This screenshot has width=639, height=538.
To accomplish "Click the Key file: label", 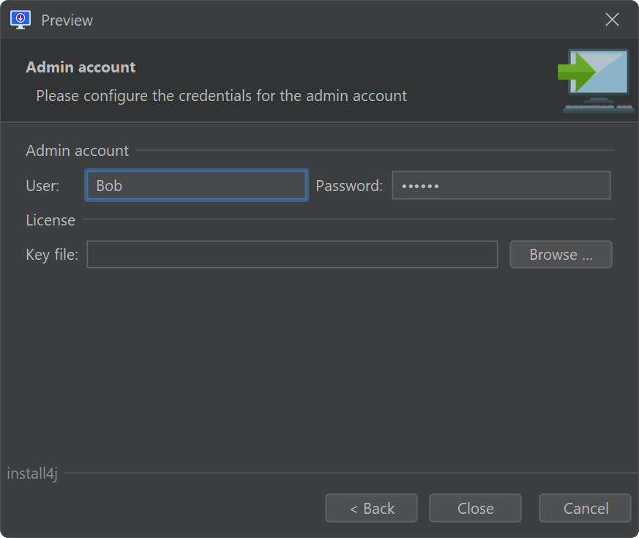I will coord(52,255).
